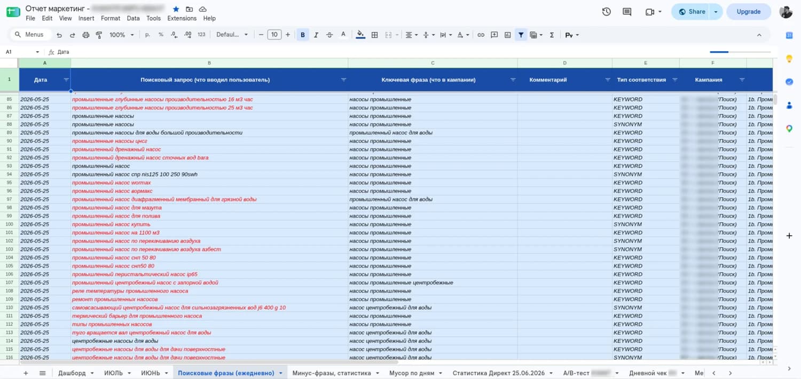Click the font size field
The image size is (801, 379).
click(274, 35)
